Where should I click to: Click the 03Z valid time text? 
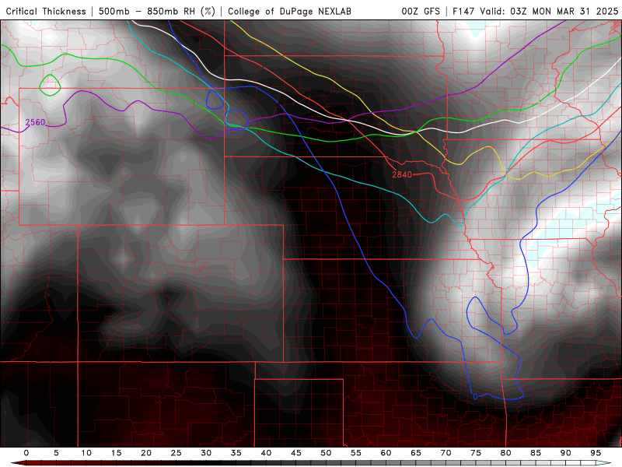tap(519, 11)
